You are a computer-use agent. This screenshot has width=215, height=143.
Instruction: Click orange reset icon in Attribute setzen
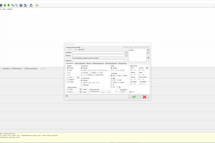coord(147,68)
